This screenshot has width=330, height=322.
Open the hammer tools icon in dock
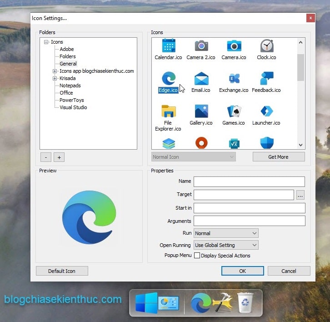(x=224, y=302)
